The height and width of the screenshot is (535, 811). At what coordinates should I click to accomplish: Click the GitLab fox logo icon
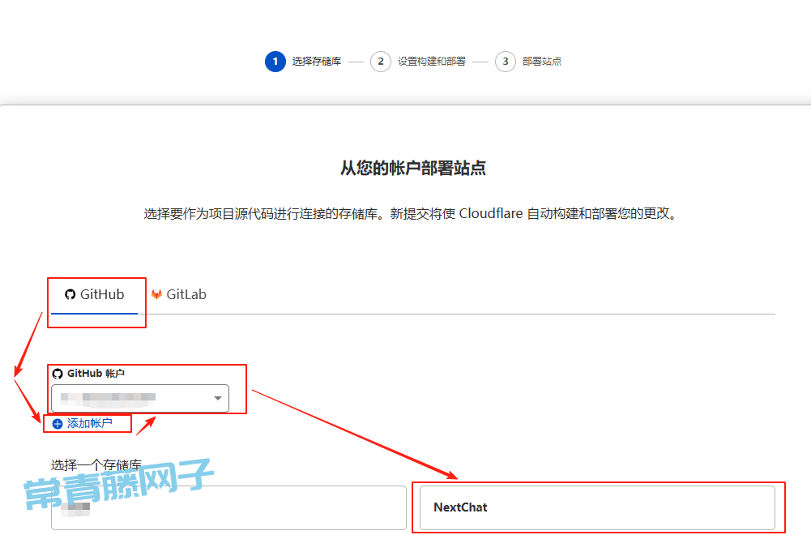pyautogui.click(x=156, y=294)
